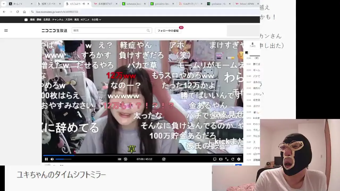340x191 pixels.
Task: View site info icon in address bar
Action: coord(32,12)
